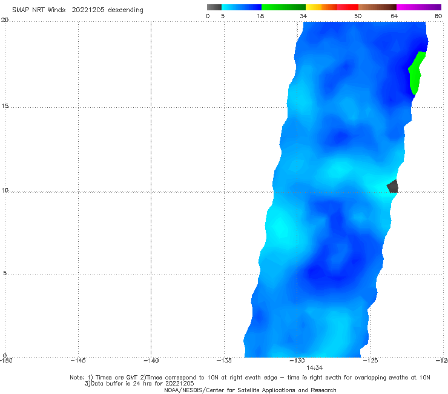The width and height of the screenshot is (448, 394).
Task: Click the latitude axis label '10'
Action: [x=5, y=190]
